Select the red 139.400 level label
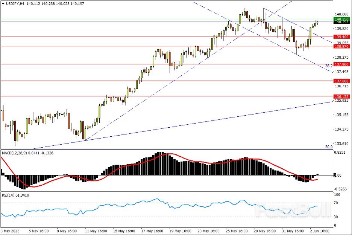 pos(342,37)
